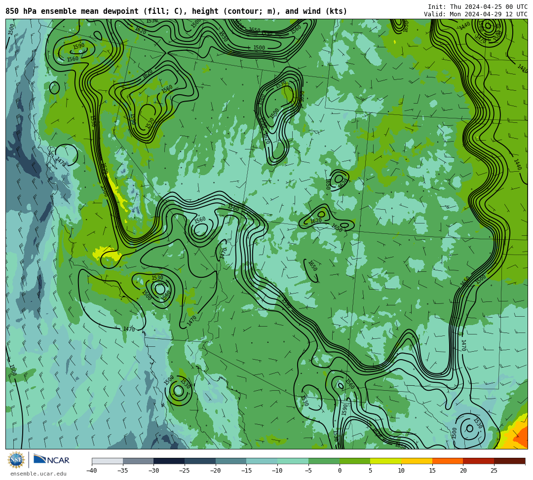
Task: Click the 20 to 25 dark red swatch
Action: pos(479,461)
